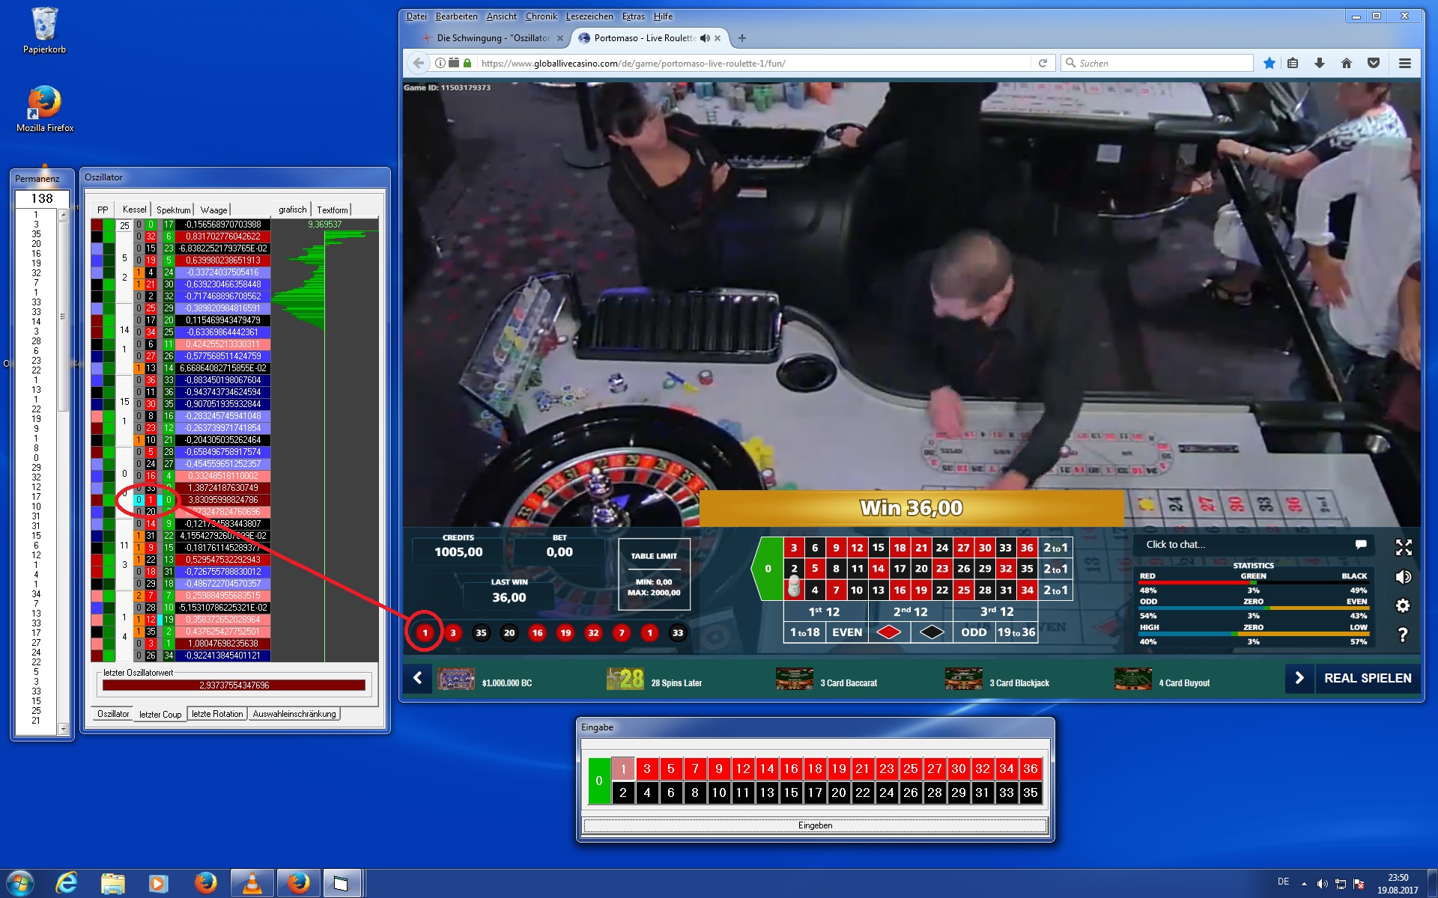Open the downloads arrow icon

coord(1320,64)
